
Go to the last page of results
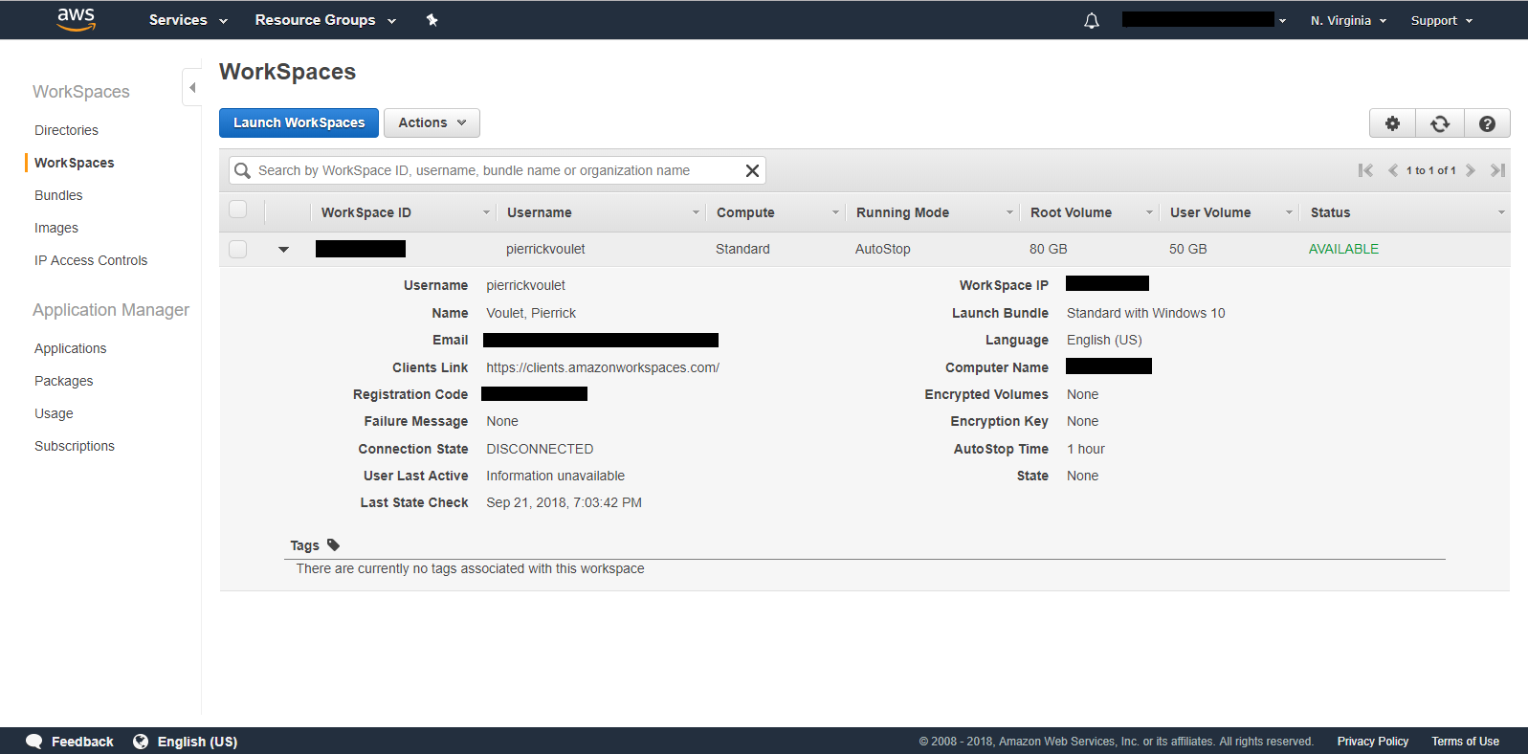[x=1498, y=170]
